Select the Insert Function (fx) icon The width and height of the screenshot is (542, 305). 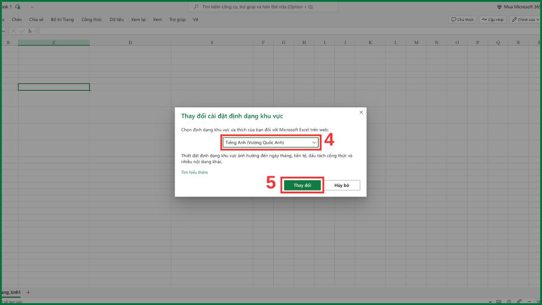(29, 31)
